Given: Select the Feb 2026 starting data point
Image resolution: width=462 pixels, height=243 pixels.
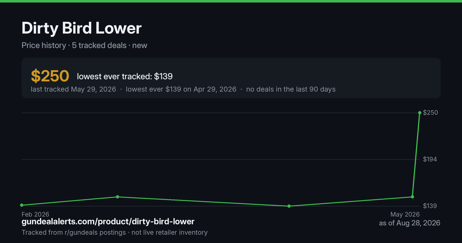Looking at the screenshot, I should coord(22,205).
